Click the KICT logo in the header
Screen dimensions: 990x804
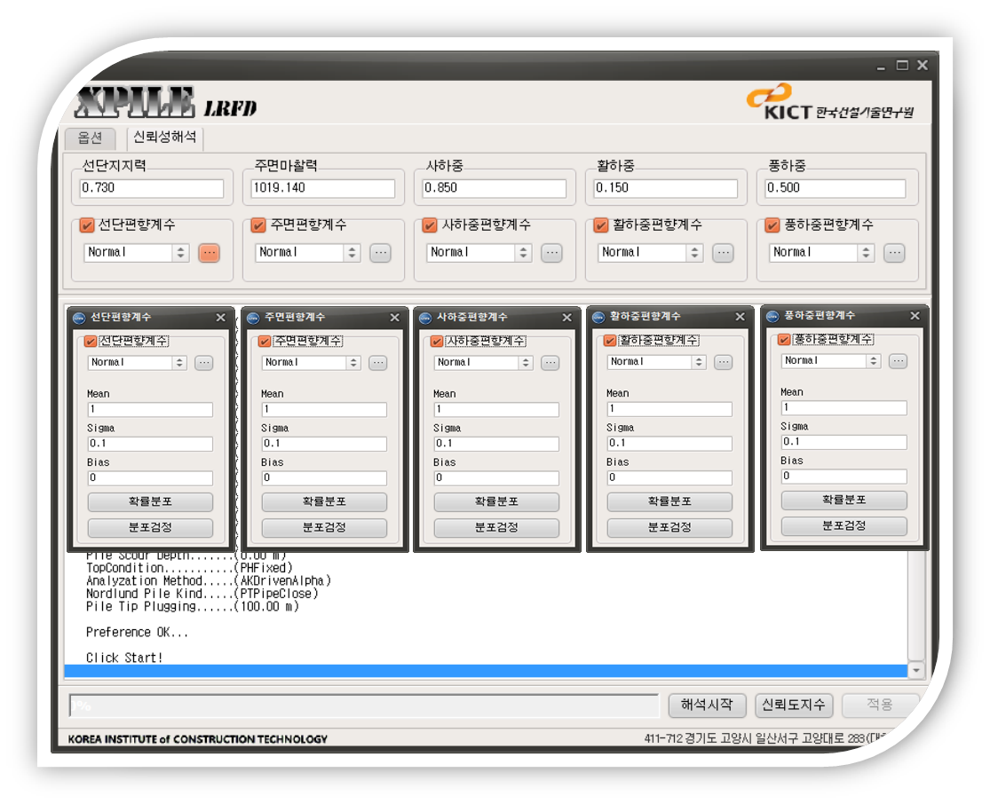[x=829, y=102]
